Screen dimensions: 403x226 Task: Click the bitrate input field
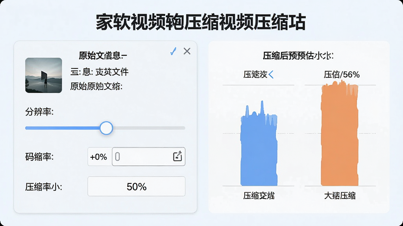tap(148, 157)
